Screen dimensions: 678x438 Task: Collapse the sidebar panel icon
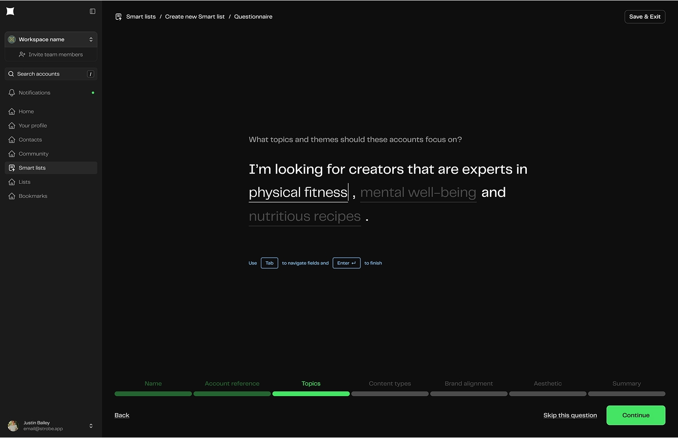point(92,11)
